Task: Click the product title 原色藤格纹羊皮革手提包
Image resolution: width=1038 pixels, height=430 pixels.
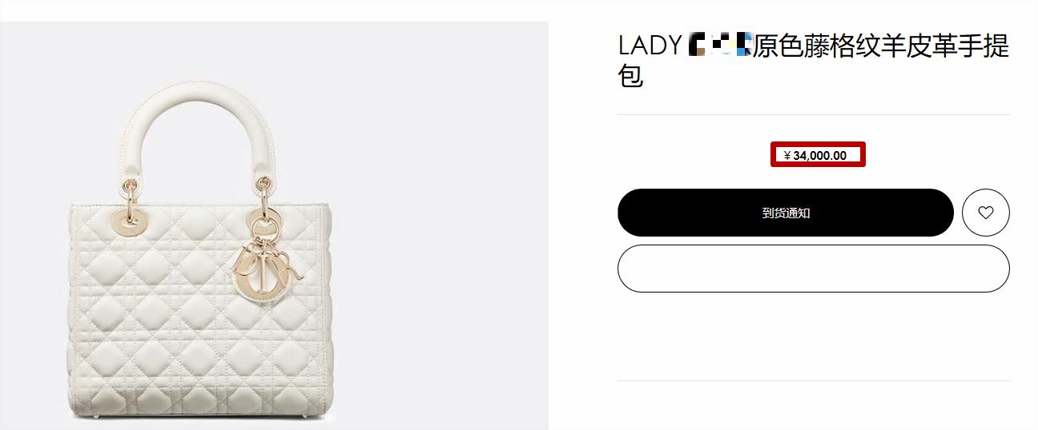Action: click(x=813, y=60)
